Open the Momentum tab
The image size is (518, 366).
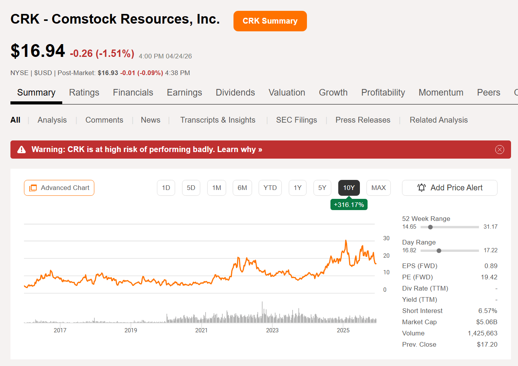pos(441,92)
